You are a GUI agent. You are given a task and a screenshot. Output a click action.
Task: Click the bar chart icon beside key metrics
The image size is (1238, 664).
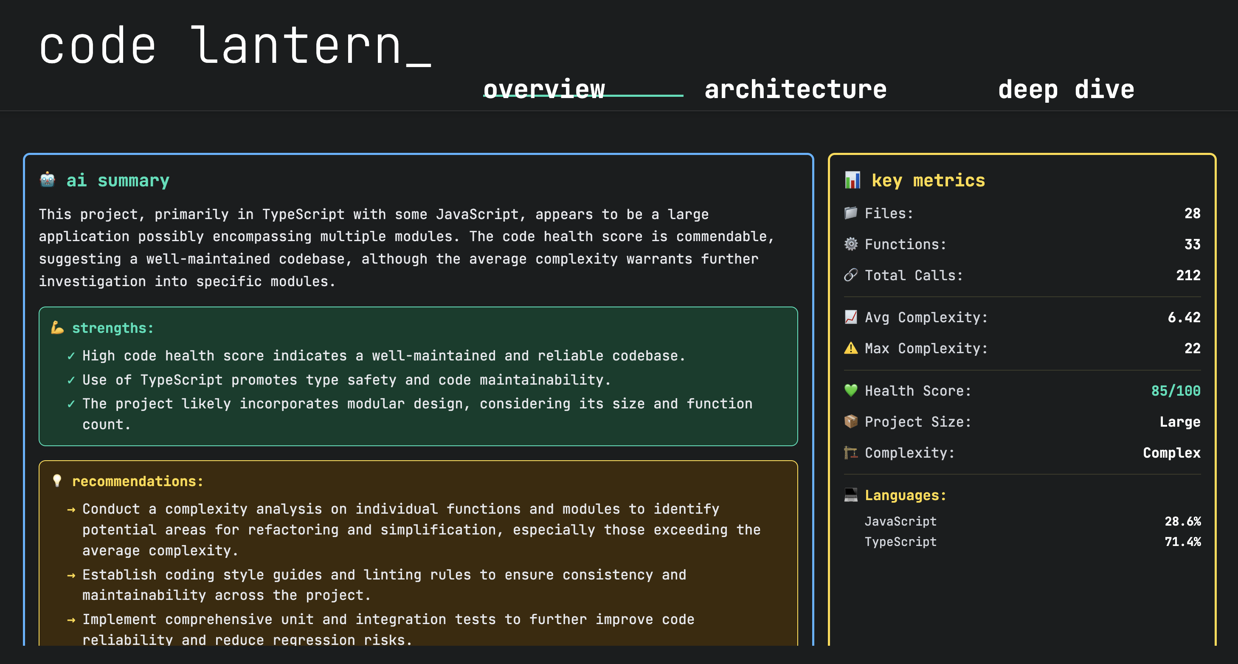pyautogui.click(x=852, y=180)
